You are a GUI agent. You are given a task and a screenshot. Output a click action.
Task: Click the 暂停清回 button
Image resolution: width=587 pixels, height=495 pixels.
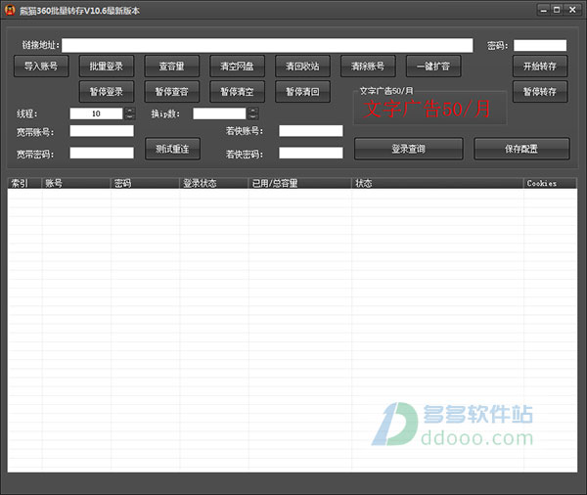302,92
